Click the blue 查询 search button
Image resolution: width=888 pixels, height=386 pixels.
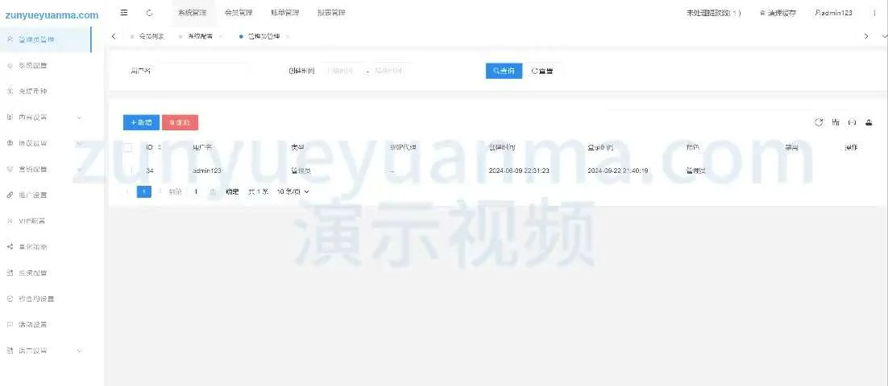pos(504,71)
